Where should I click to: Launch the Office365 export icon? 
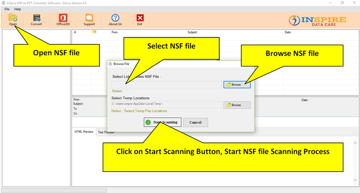[63, 20]
